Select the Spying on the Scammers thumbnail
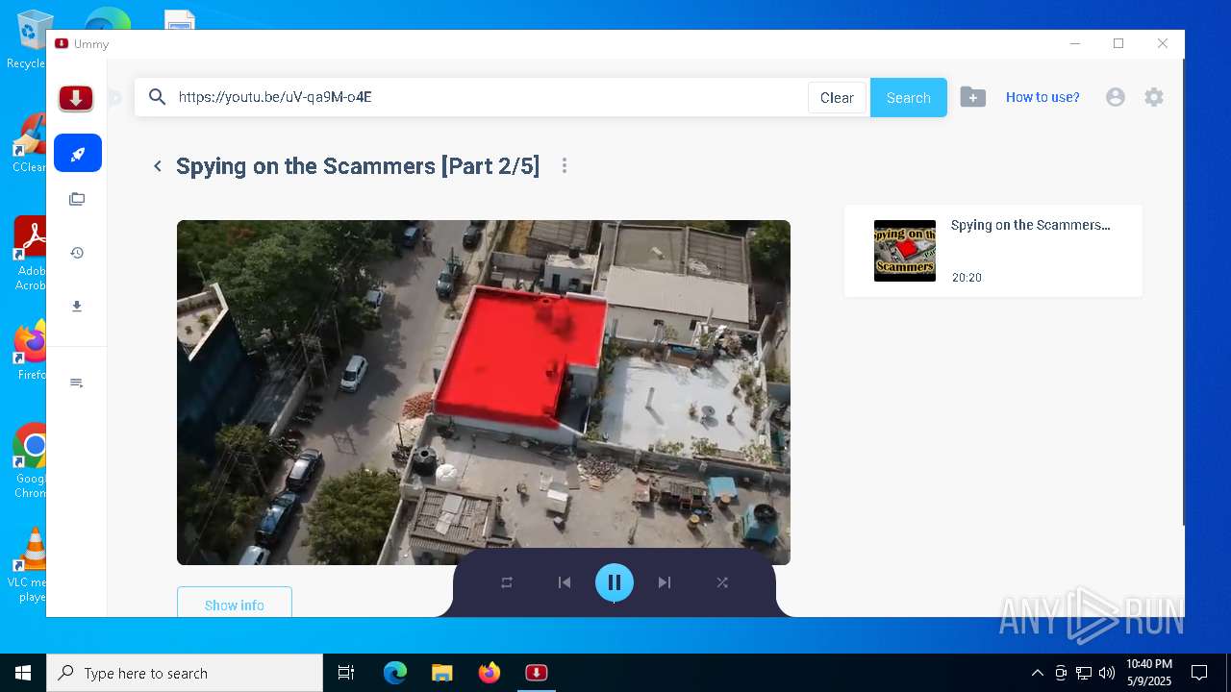The image size is (1231, 692). click(x=905, y=251)
